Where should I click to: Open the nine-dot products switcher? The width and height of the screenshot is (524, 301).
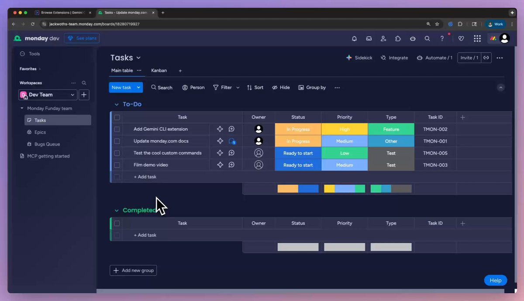click(x=477, y=38)
